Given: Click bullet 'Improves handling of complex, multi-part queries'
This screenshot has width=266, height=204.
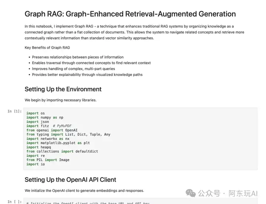Looking at the screenshot, I should (74, 69).
